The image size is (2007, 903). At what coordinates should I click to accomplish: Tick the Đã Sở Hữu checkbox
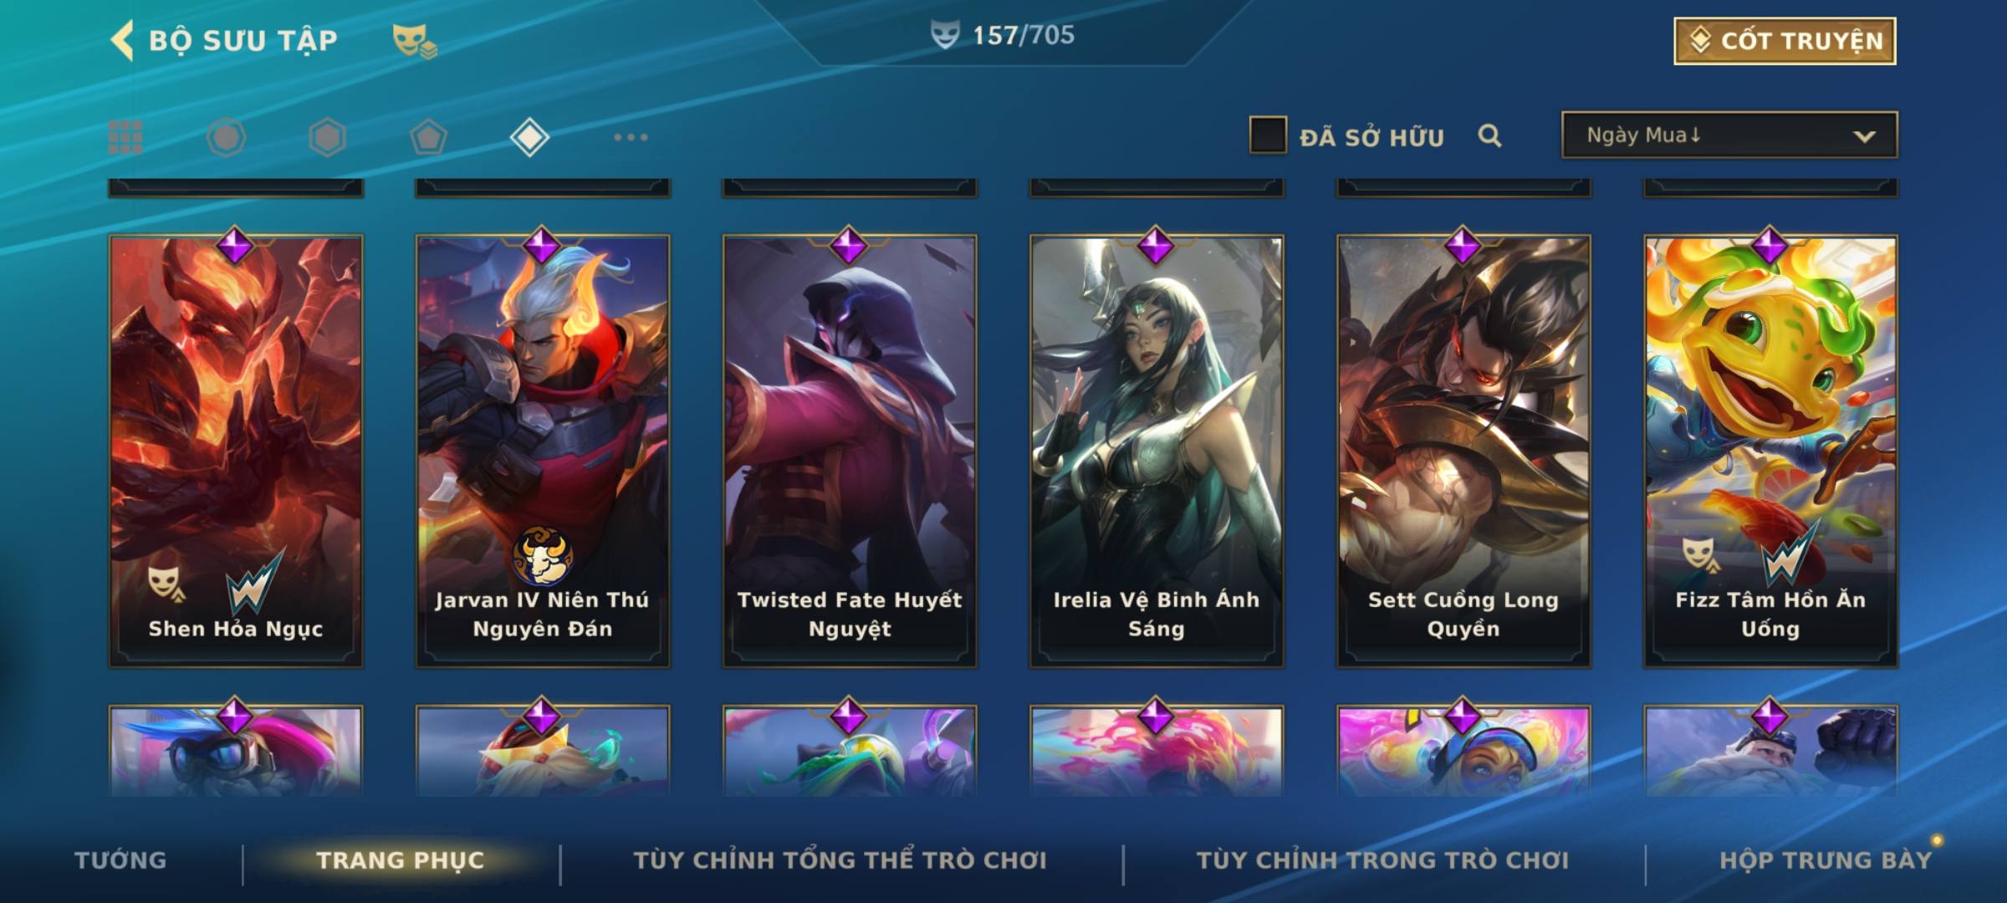(1268, 135)
